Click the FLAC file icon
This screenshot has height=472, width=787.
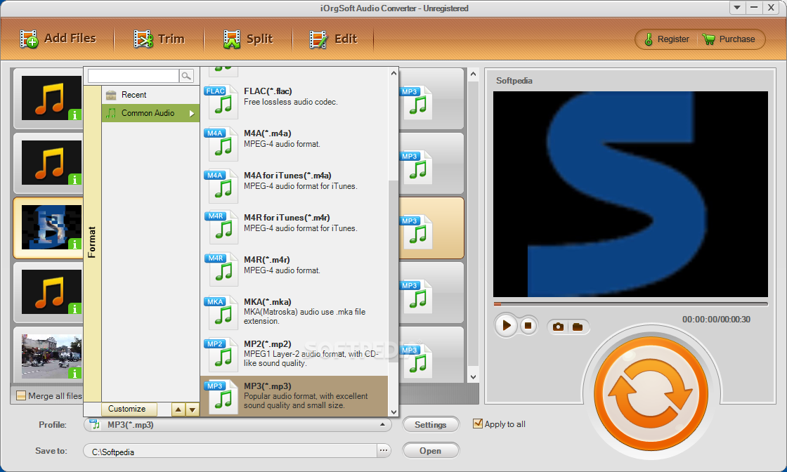coord(221,102)
